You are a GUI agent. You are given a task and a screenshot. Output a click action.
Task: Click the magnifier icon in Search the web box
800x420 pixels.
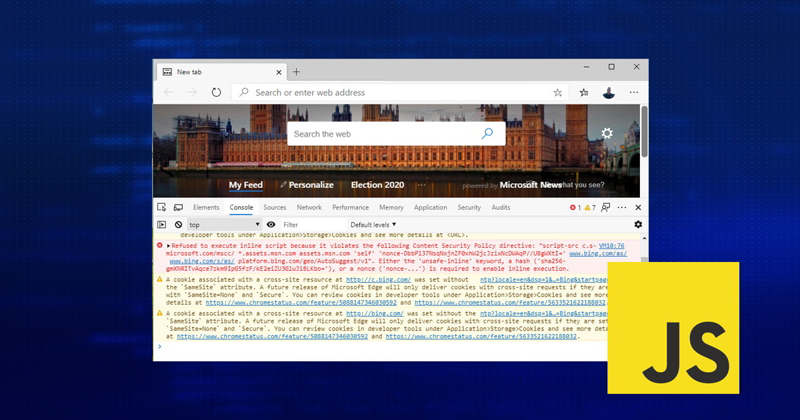(487, 134)
